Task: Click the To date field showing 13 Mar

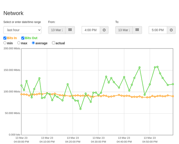Action: pos(124,30)
